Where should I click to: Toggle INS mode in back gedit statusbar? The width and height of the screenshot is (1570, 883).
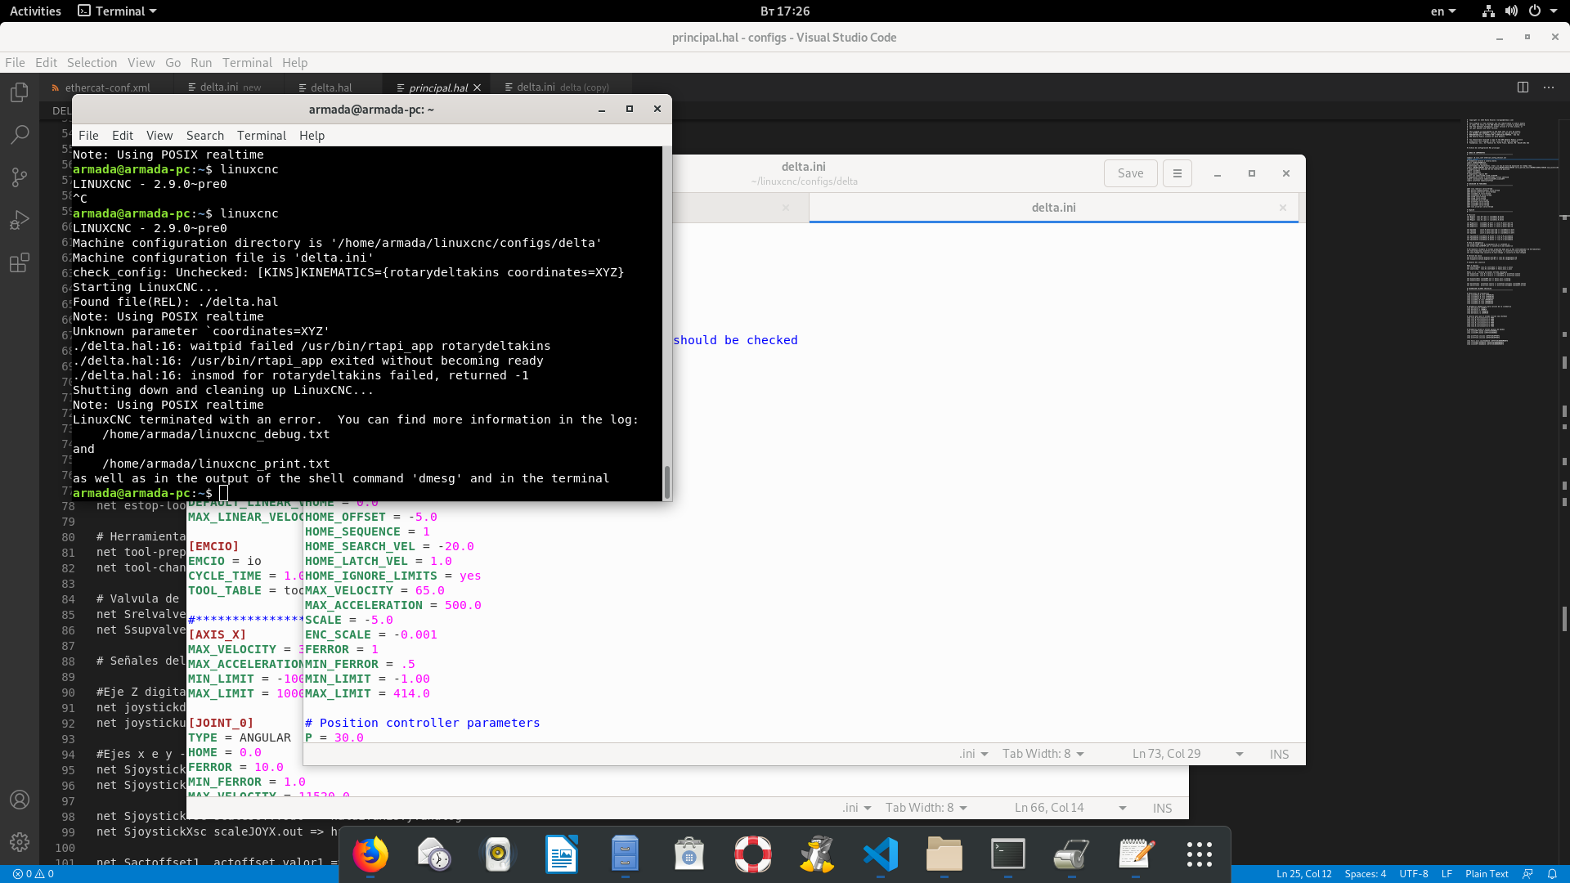point(1163,809)
